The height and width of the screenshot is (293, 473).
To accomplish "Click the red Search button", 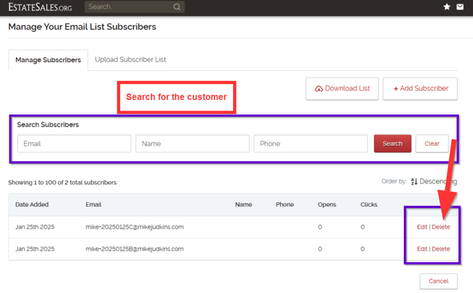I will 393,144.
